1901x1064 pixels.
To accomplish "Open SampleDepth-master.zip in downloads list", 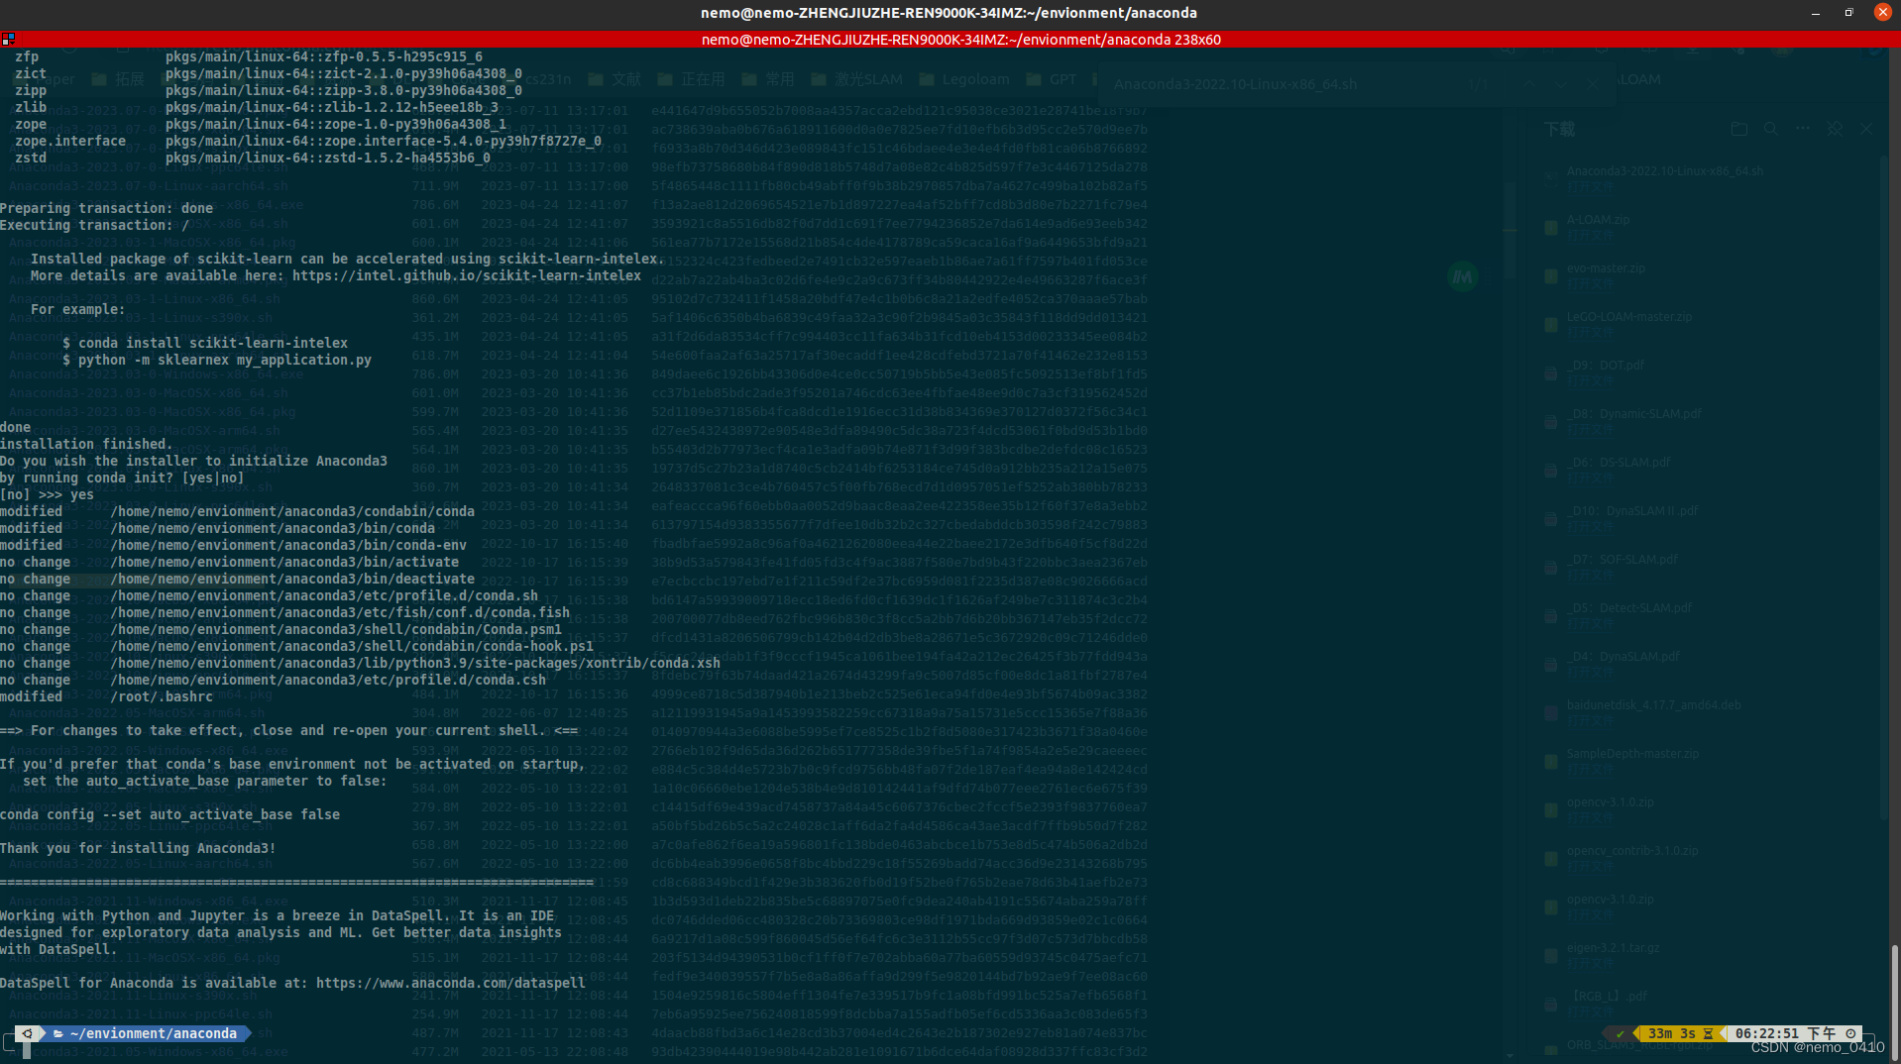I will [x=1632, y=754].
